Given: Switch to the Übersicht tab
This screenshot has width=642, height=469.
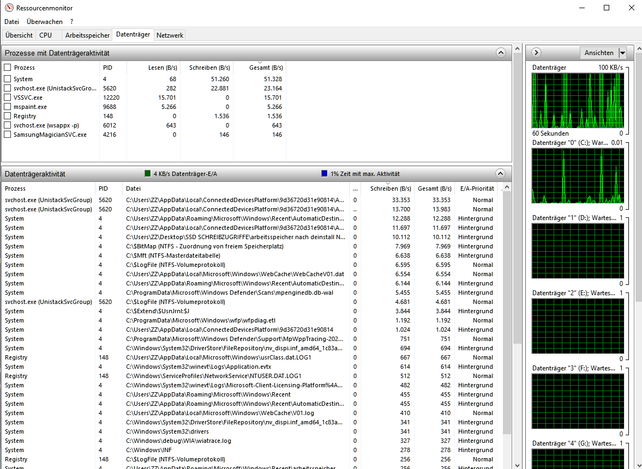Looking at the screenshot, I should click(x=19, y=35).
